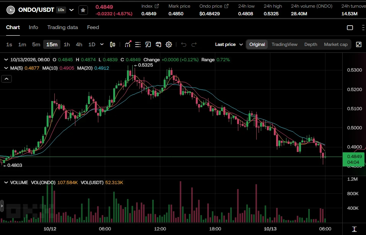Open the Last price dropdown
Screen dimensions: 366x235
(229, 44)
